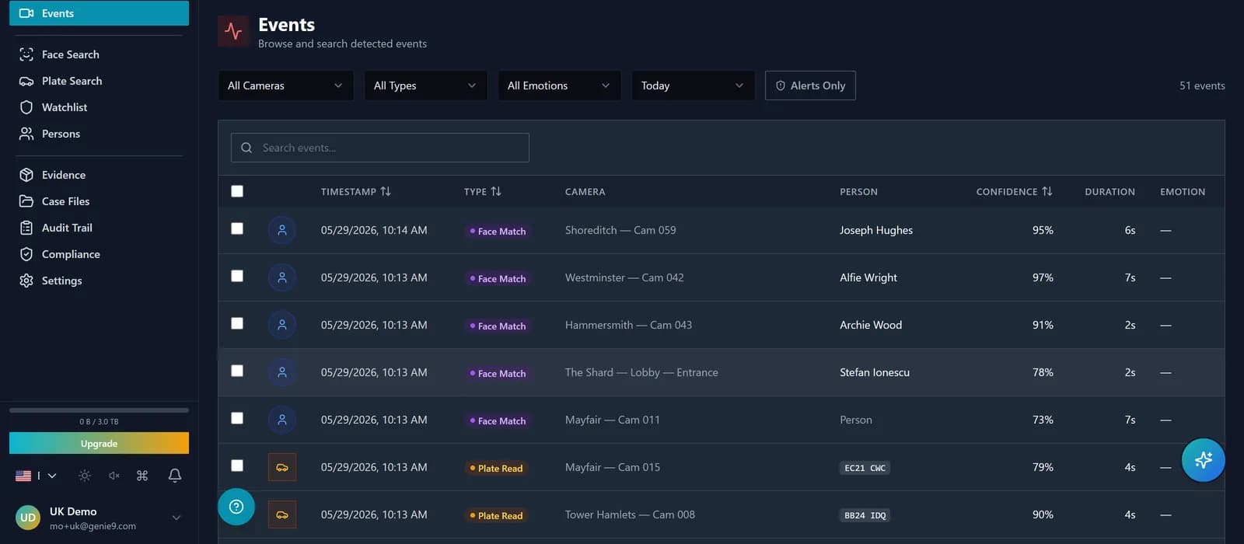Click person icon for Archie Wood row
1244x544 pixels.
282,325
